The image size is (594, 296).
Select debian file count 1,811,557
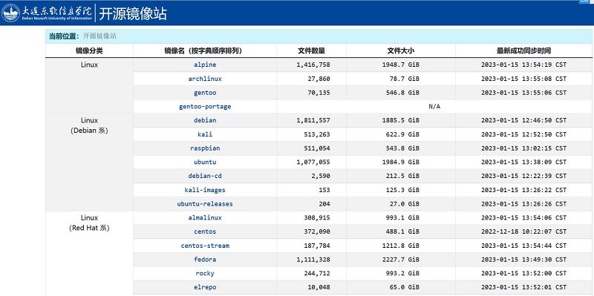point(313,120)
